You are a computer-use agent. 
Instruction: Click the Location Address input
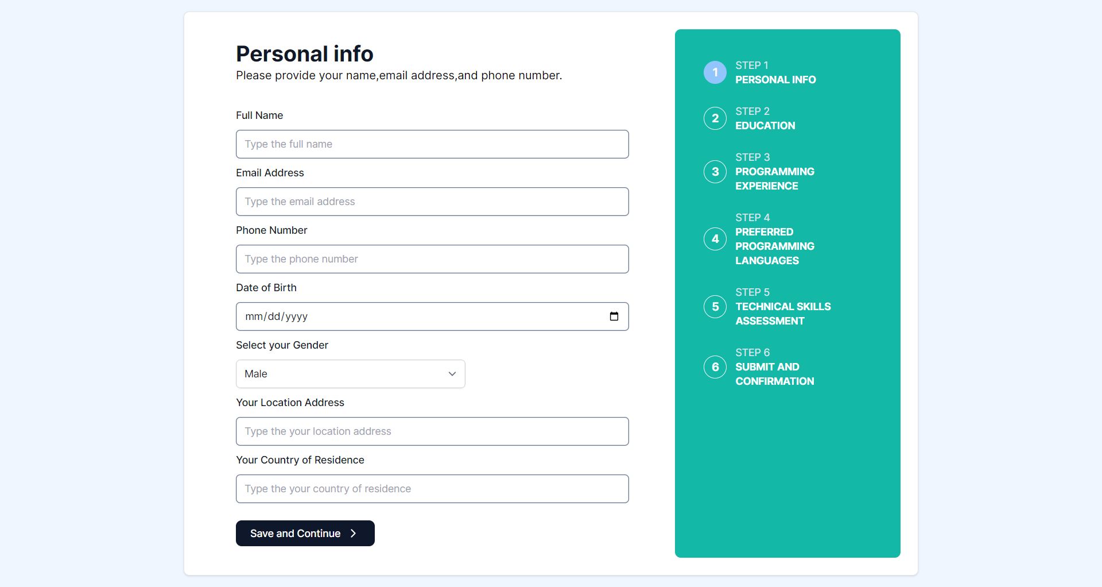click(x=432, y=431)
